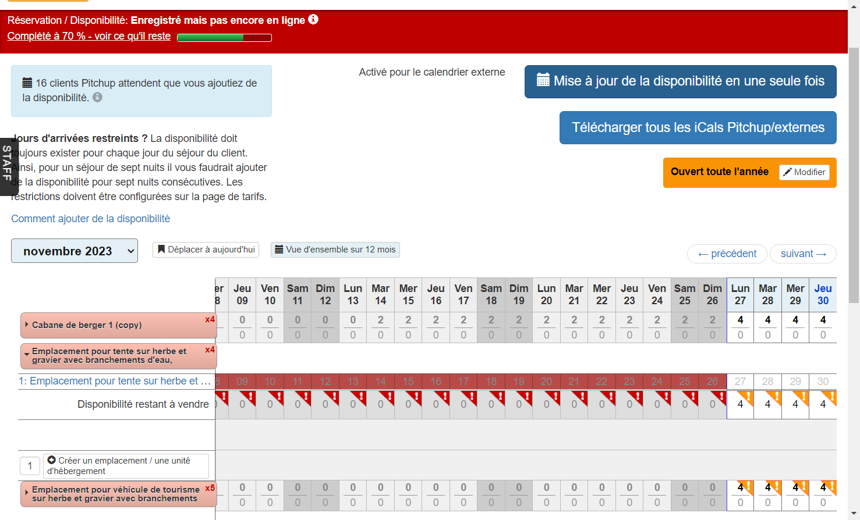Open the month selector 'novembre 2023'

(75, 251)
